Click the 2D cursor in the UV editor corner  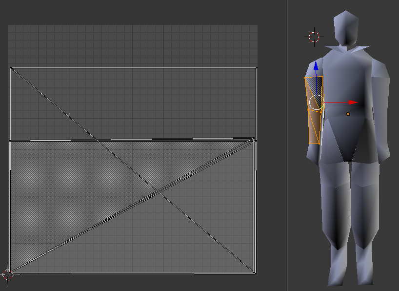click(8, 275)
